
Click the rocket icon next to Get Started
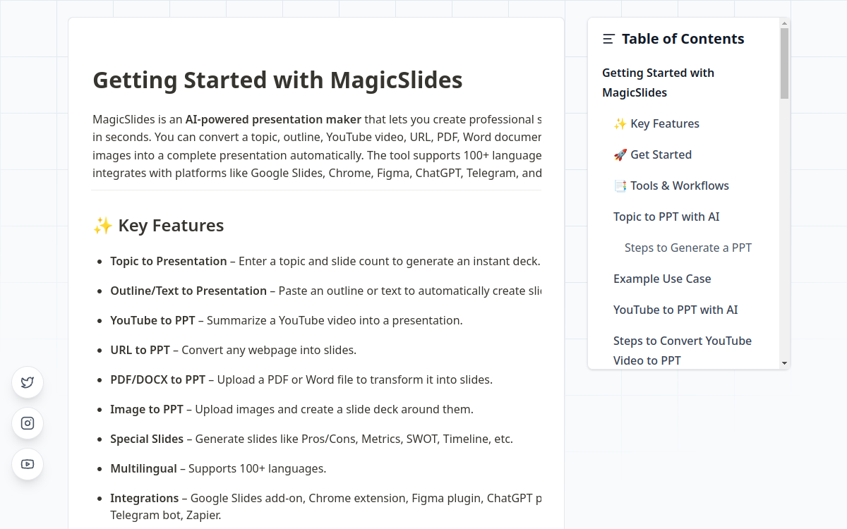point(620,154)
